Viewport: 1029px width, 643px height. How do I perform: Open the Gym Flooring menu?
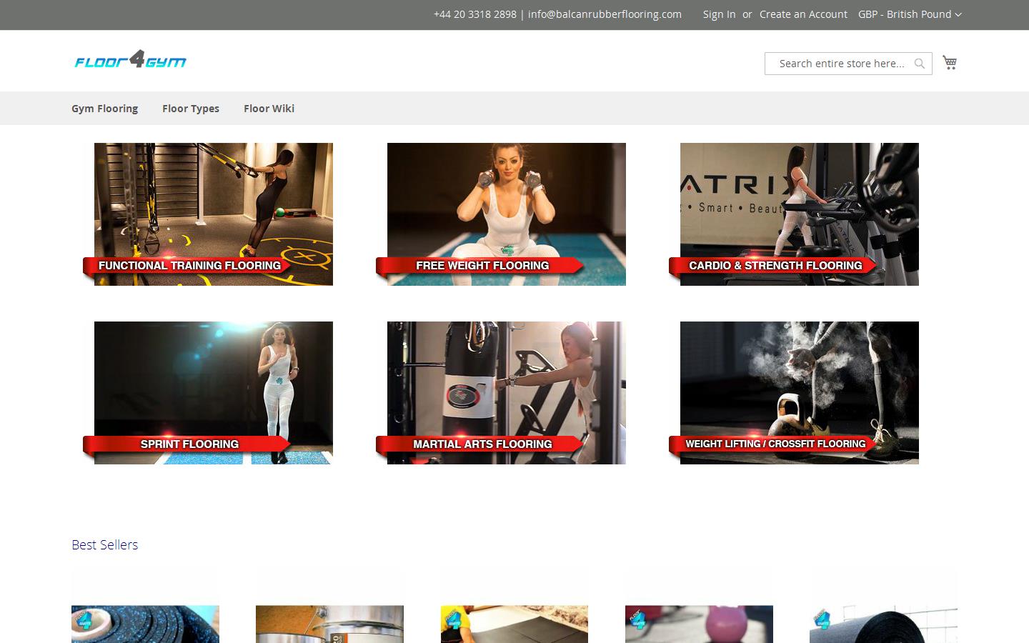(104, 109)
